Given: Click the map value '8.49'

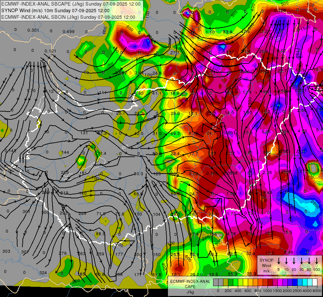Looking at the screenshot, I should [288, 252].
